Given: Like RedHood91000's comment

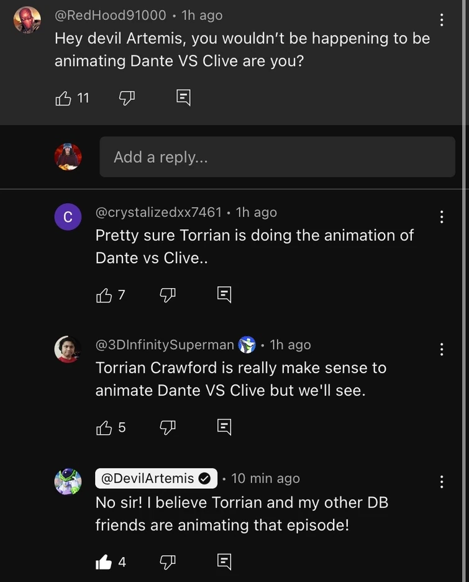Looking at the screenshot, I should click(63, 98).
